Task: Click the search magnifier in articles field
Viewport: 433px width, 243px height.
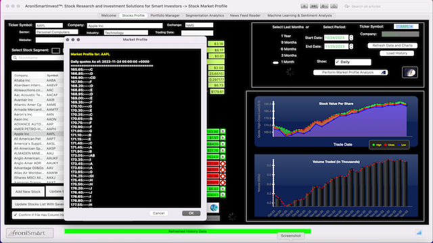Action: pyautogui.click(x=347, y=6)
